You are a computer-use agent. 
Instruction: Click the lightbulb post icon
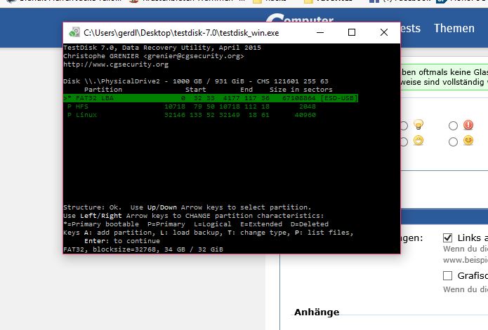[x=418, y=125]
